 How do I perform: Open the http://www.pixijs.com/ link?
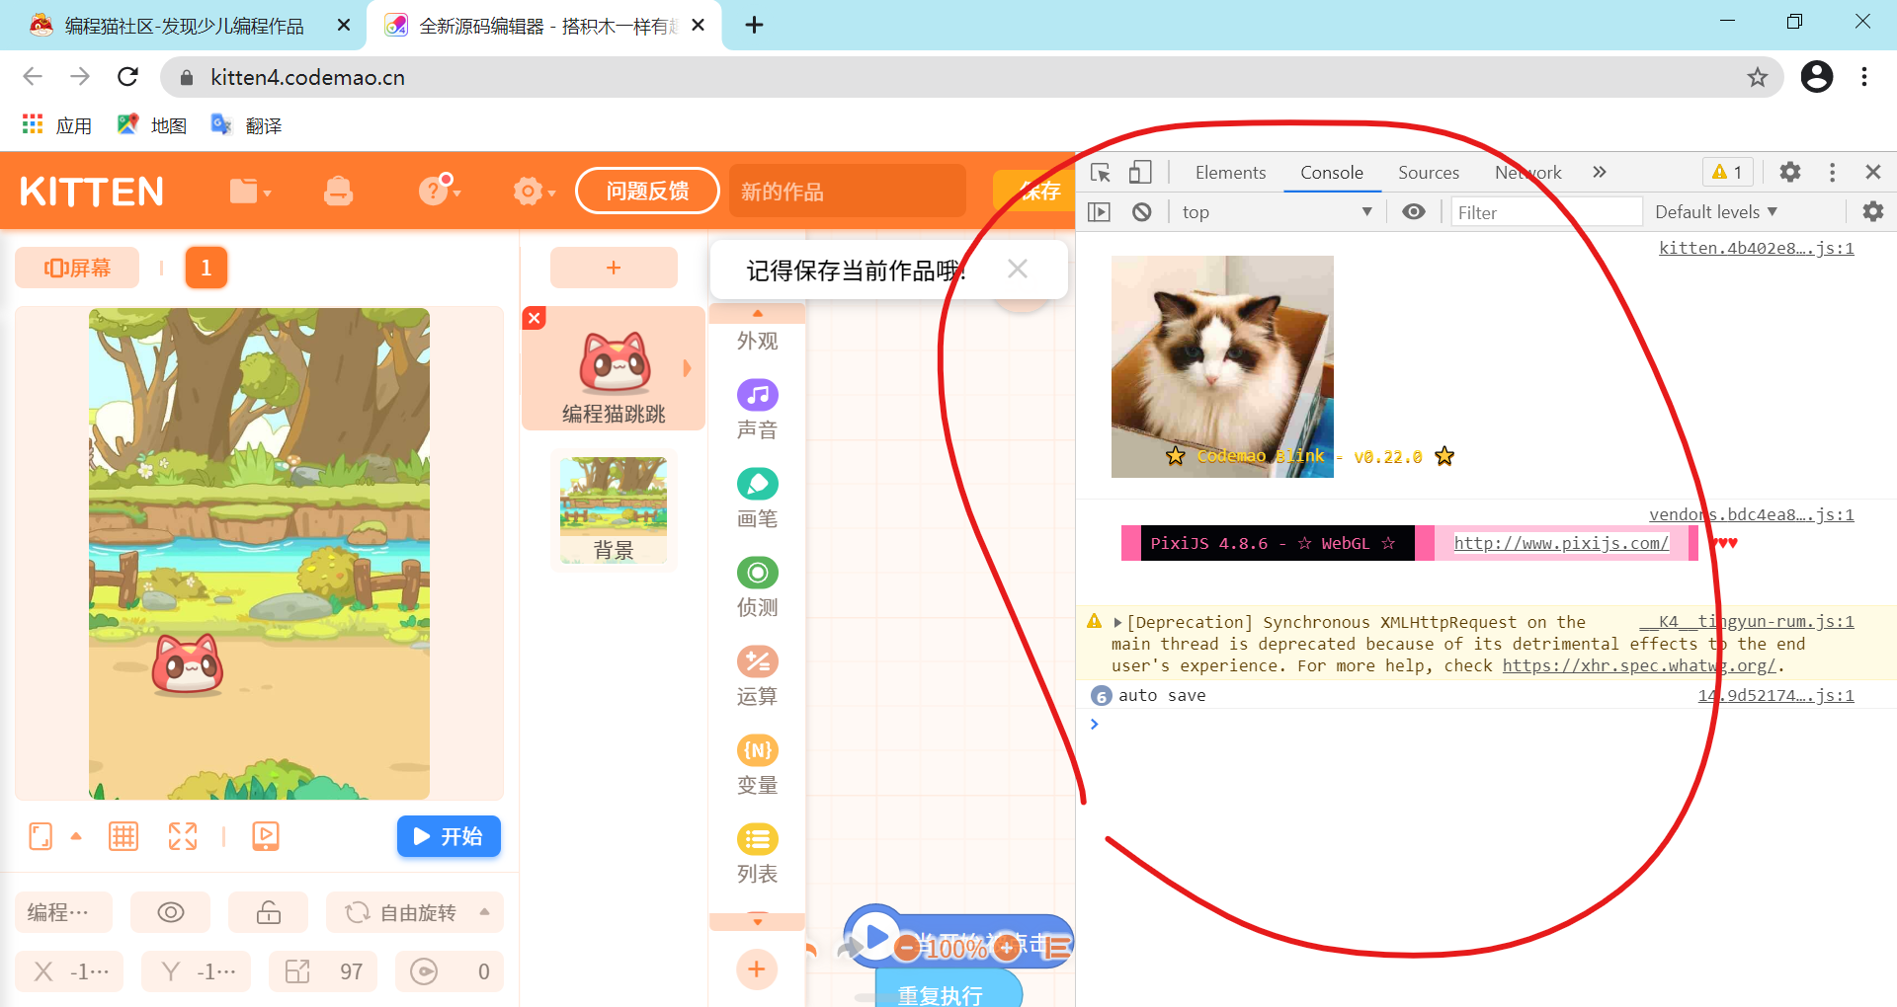(1561, 543)
